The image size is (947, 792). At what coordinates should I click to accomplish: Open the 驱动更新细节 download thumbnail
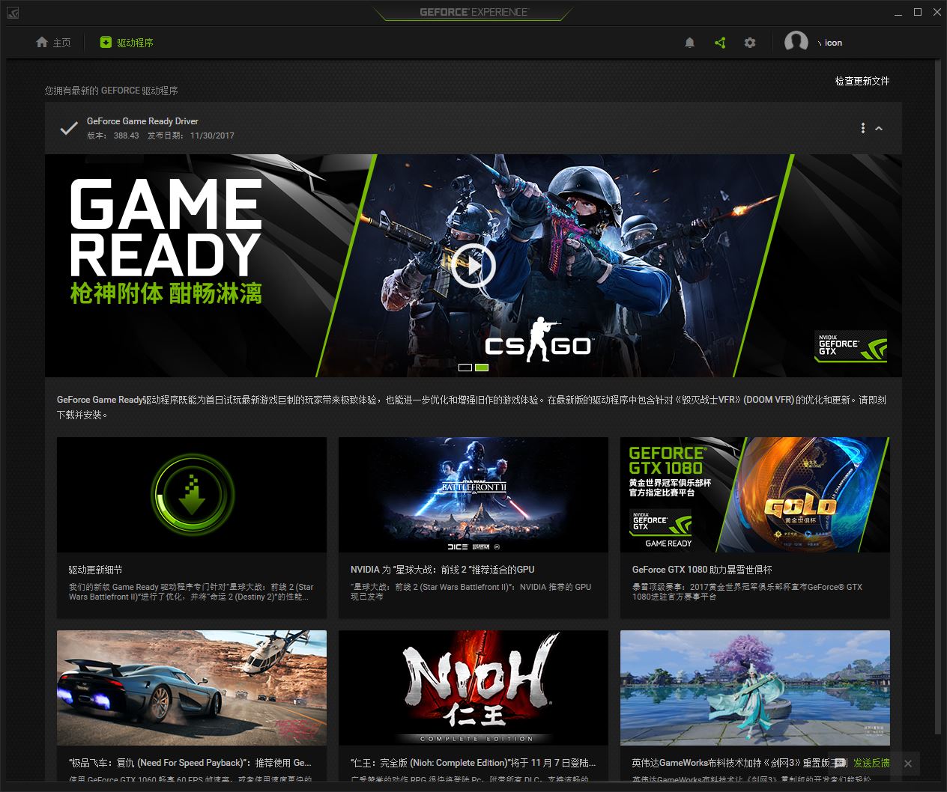192,495
